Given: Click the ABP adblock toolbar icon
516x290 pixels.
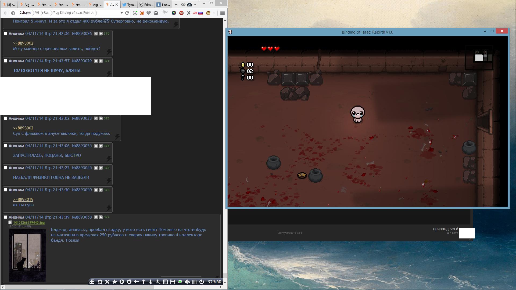Looking at the screenshot, I should 181,13.
